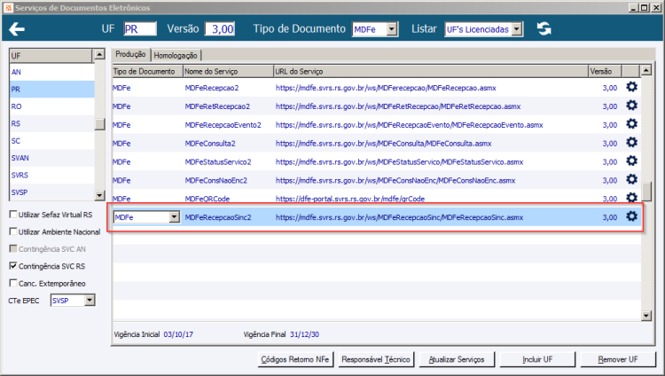Select SVSP in the UF list
The image size is (665, 376).
coord(51,192)
